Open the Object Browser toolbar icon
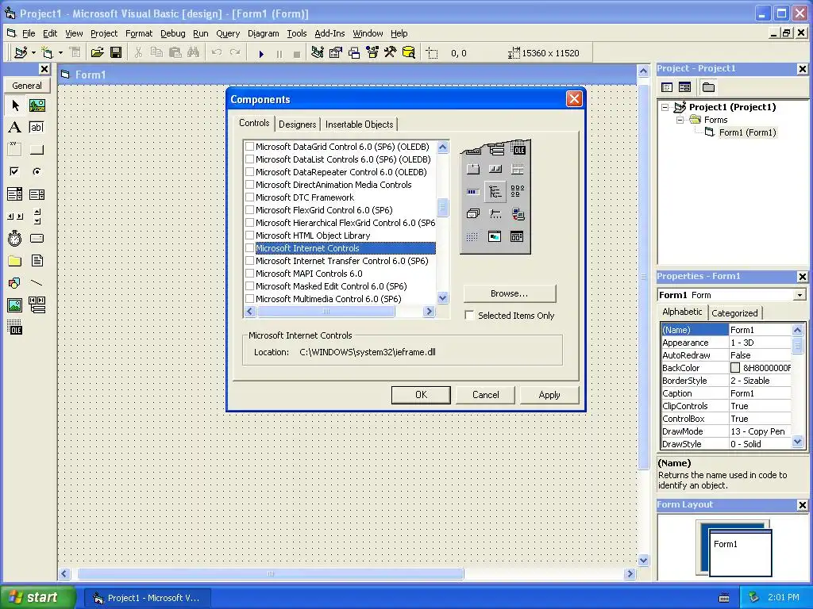 pos(372,53)
